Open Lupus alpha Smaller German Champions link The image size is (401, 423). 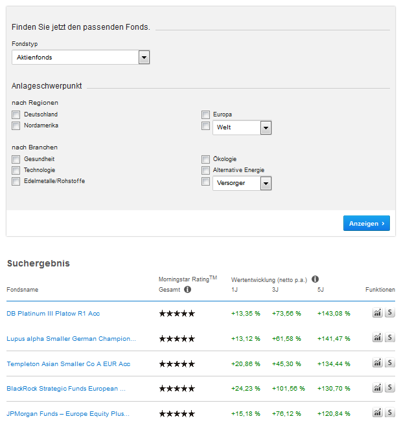(71, 338)
